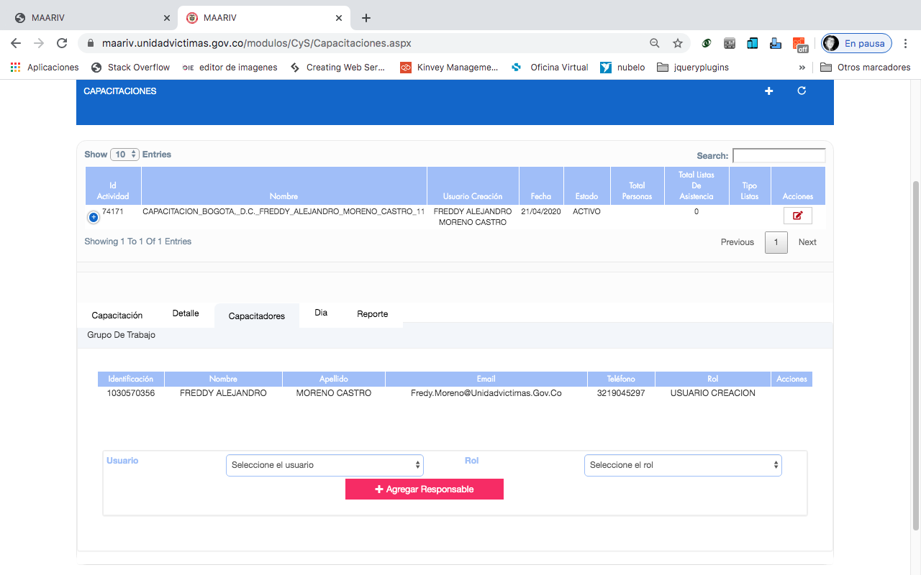This screenshot has height=575, width=921.
Task: Open a new browser tab with plus icon
Action: point(366,18)
